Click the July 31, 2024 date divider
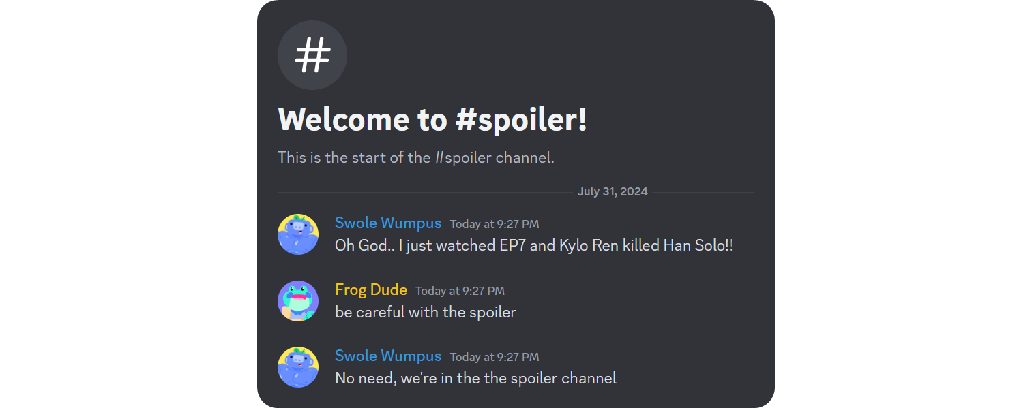This screenshot has width=1032, height=408. 613,191
